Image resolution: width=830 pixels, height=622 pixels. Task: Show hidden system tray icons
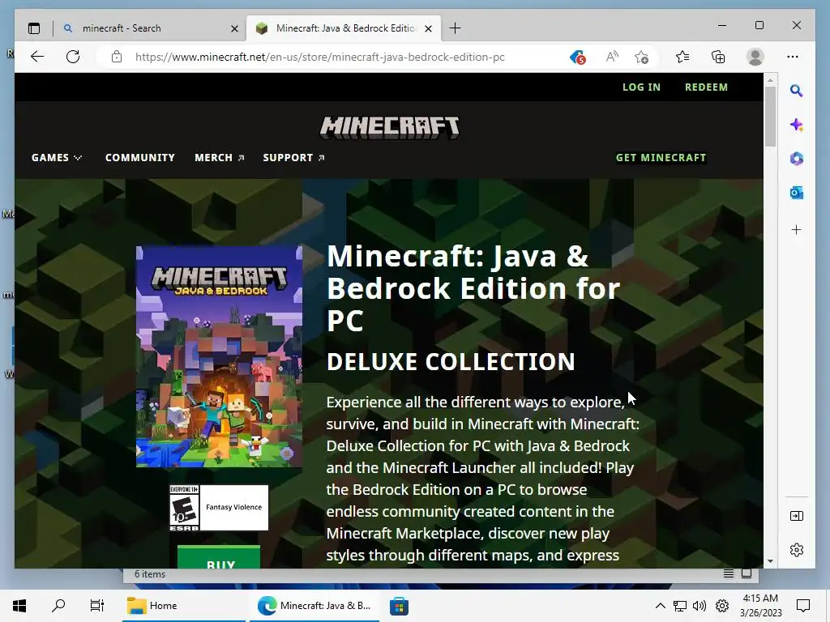click(x=660, y=606)
